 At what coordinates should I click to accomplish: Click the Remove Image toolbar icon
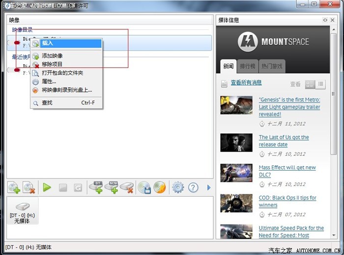click(x=29, y=187)
